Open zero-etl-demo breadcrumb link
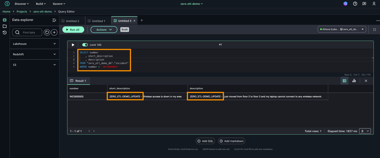The image size is (380, 158). click(43, 12)
